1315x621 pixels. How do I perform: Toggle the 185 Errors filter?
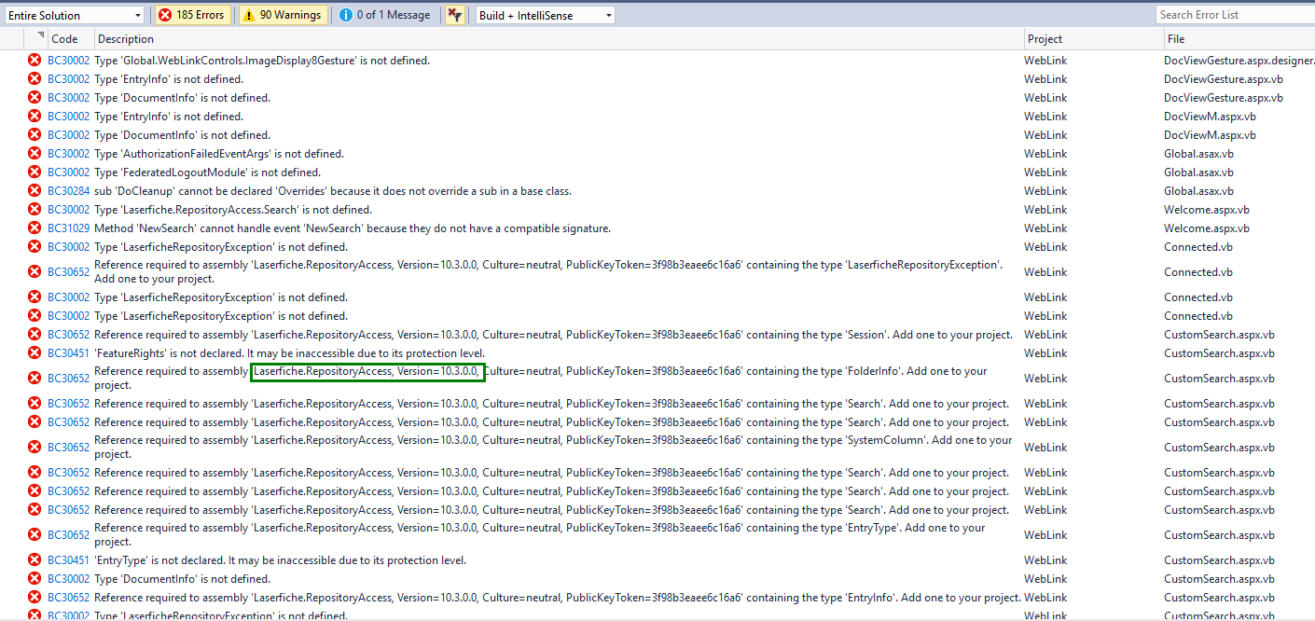click(x=191, y=15)
